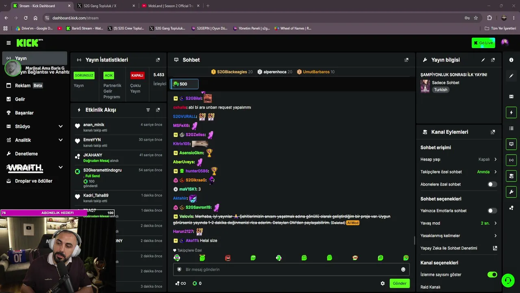The image size is (520, 293).
Task: Reload the dashboard page
Action: tap(26, 18)
